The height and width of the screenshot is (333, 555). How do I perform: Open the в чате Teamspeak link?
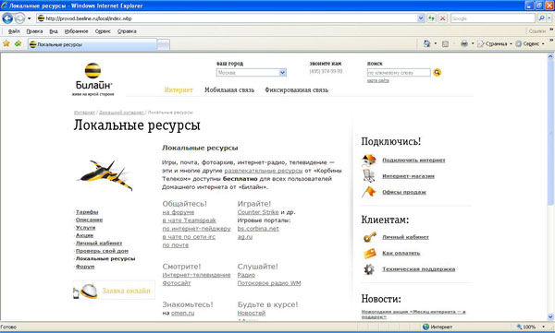pyautogui.click(x=189, y=220)
